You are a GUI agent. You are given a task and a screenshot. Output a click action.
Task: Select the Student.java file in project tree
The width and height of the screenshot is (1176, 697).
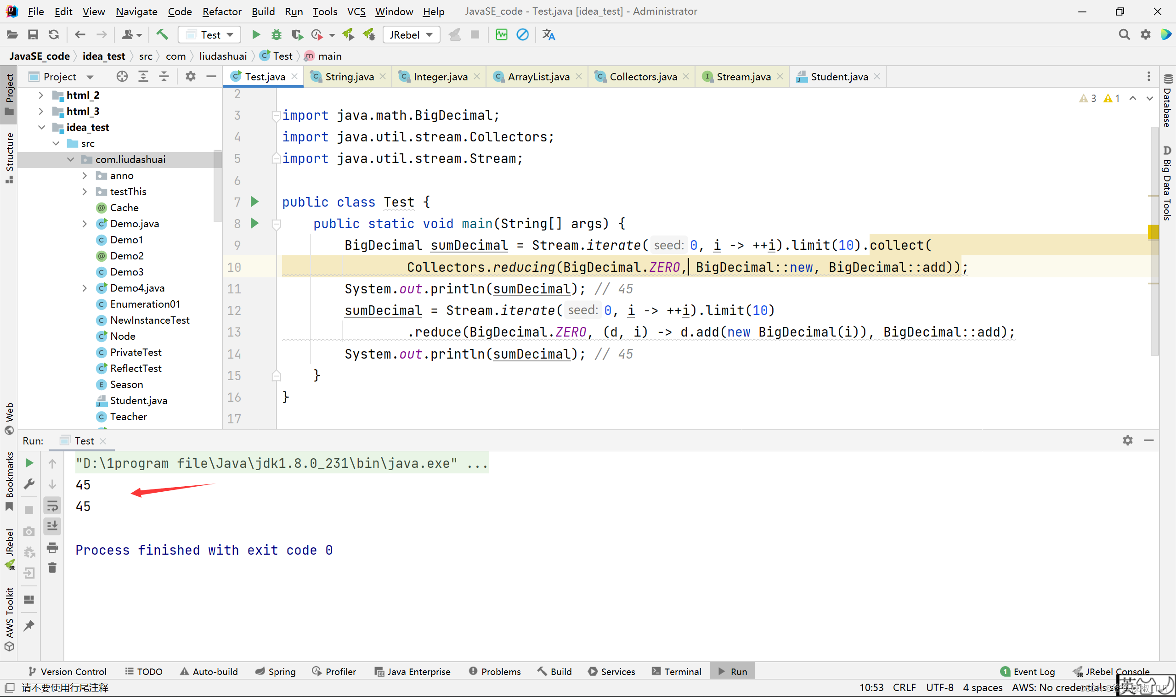point(138,401)
